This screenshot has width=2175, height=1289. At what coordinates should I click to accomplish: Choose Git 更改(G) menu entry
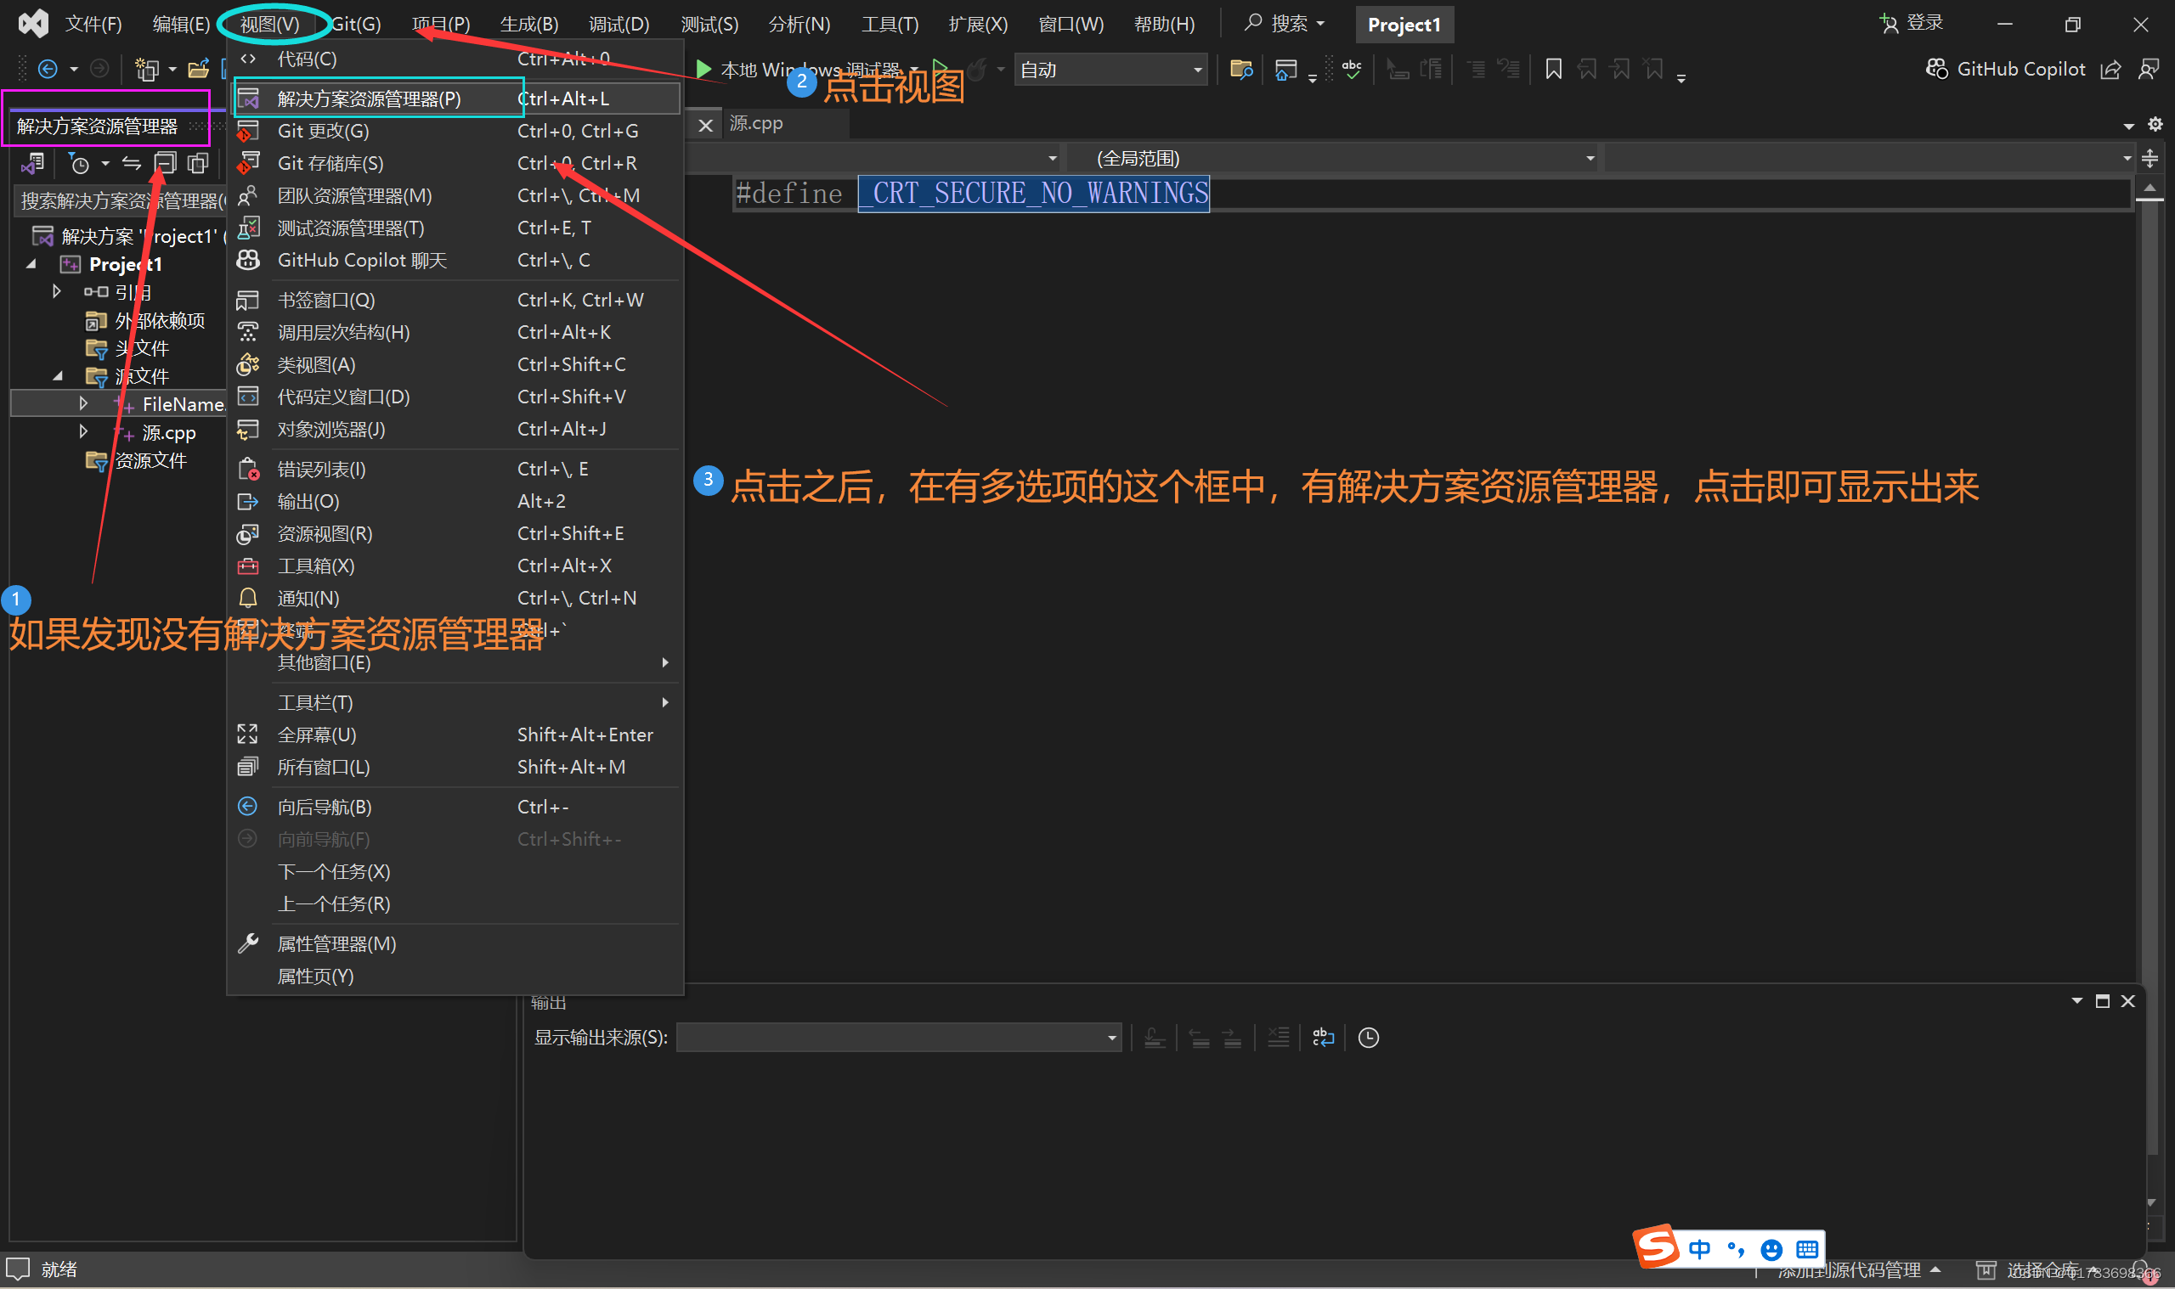pos(456,131)
